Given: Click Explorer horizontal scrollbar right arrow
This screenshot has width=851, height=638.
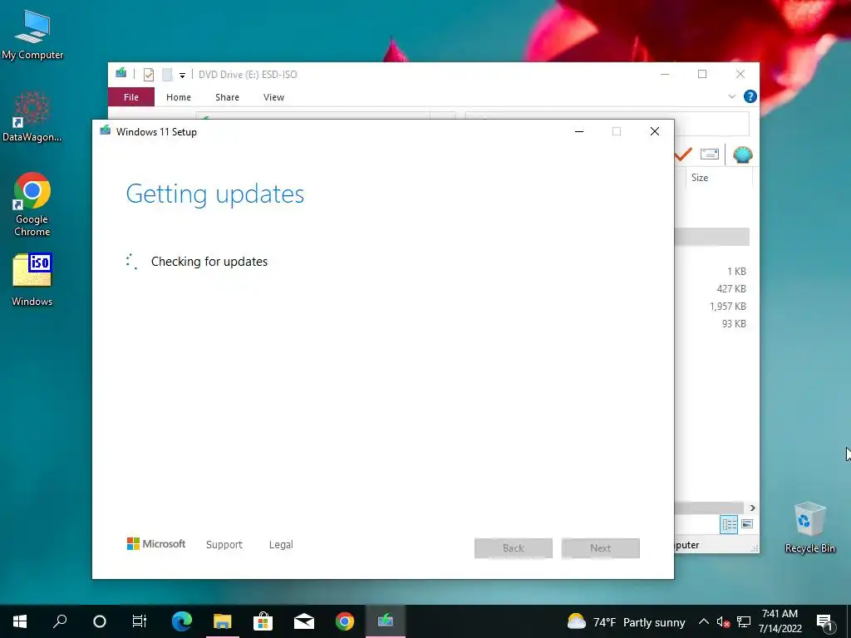Looking at the screenshot, I should click(753, 508).
